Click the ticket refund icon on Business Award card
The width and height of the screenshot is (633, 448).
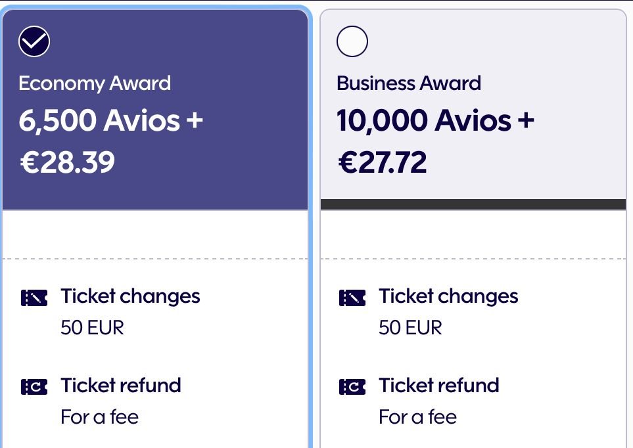(x=352, y=387)
